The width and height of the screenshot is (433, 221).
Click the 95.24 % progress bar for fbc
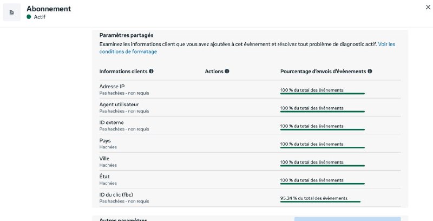320,201
